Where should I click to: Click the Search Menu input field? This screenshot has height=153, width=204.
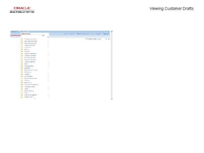31,35
